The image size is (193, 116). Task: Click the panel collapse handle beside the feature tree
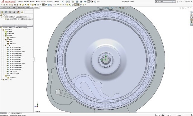pos(34,60)
